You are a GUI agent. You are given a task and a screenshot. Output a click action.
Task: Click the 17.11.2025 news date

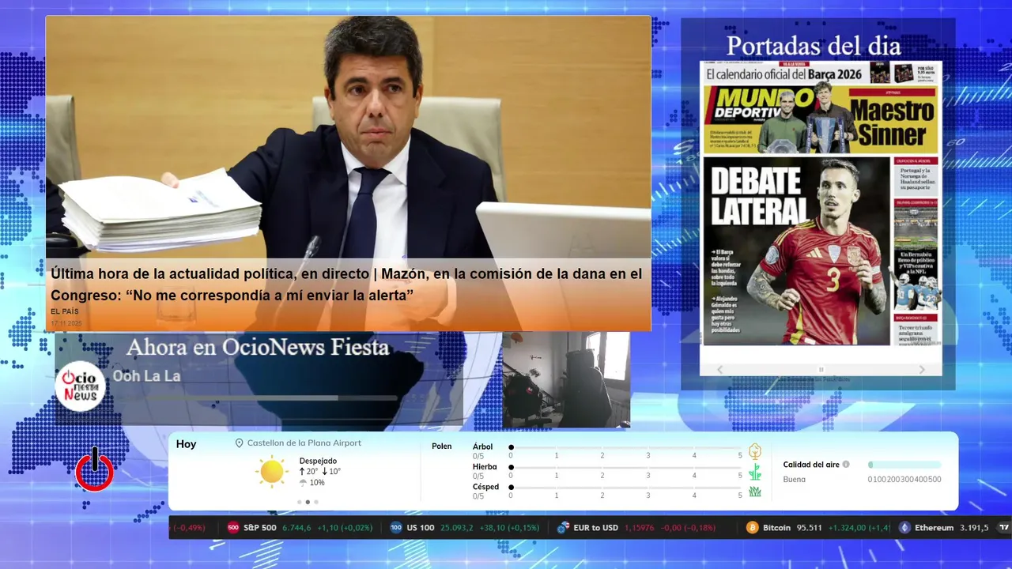point(66,323)
